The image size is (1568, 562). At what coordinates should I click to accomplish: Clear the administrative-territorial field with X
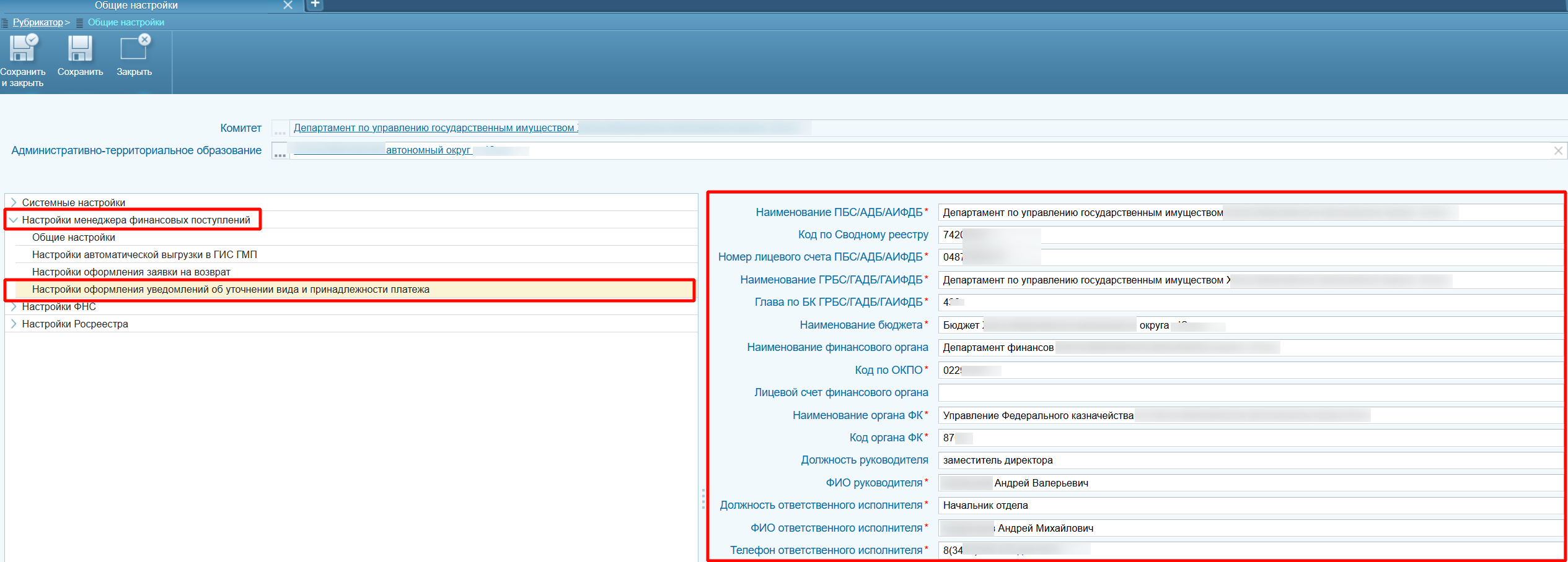[x=1557, y=151]
